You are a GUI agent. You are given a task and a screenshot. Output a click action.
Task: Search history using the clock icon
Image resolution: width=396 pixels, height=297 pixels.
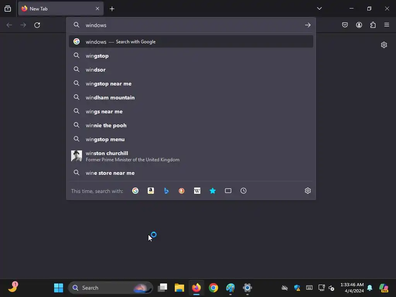(x=244, y=191)
